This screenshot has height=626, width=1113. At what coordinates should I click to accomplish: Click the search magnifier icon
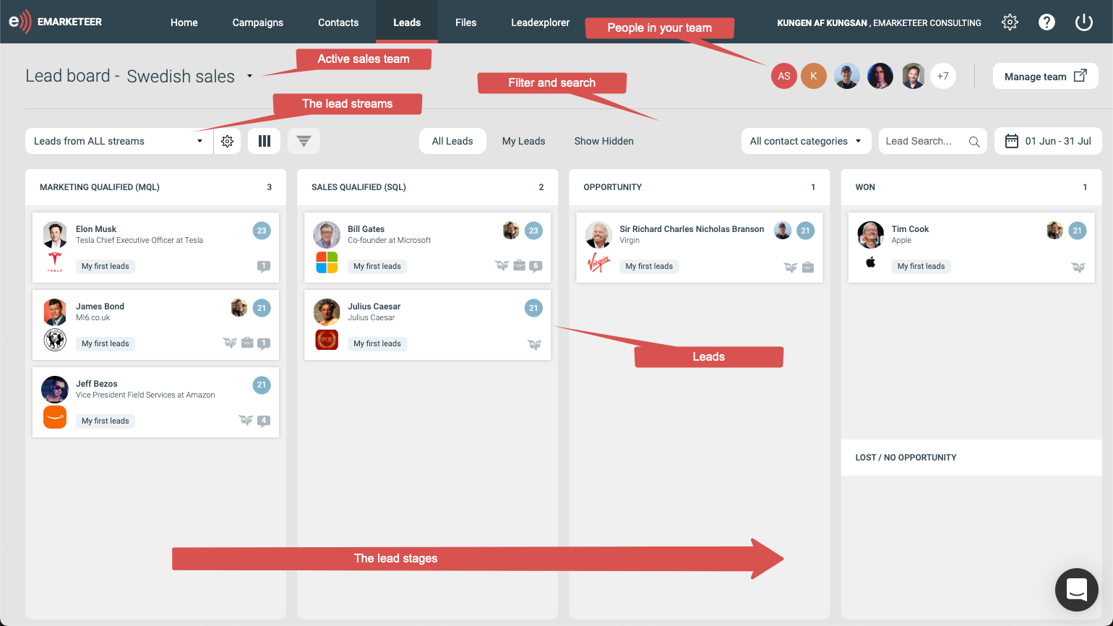coord(974,142)
